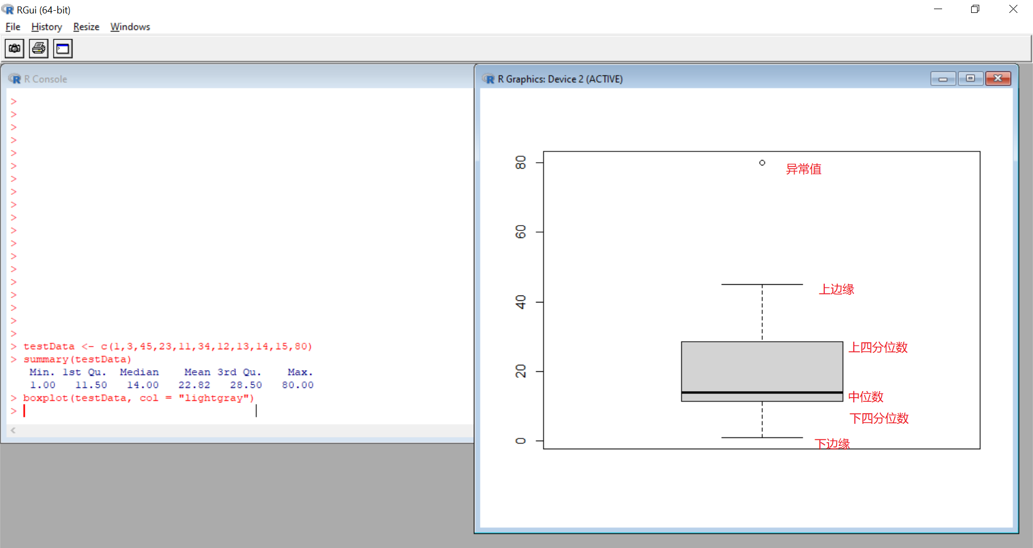This screenshot has width=1033, height=548.
Task: Click the 下四分位数 label
Action: (879, 419)
